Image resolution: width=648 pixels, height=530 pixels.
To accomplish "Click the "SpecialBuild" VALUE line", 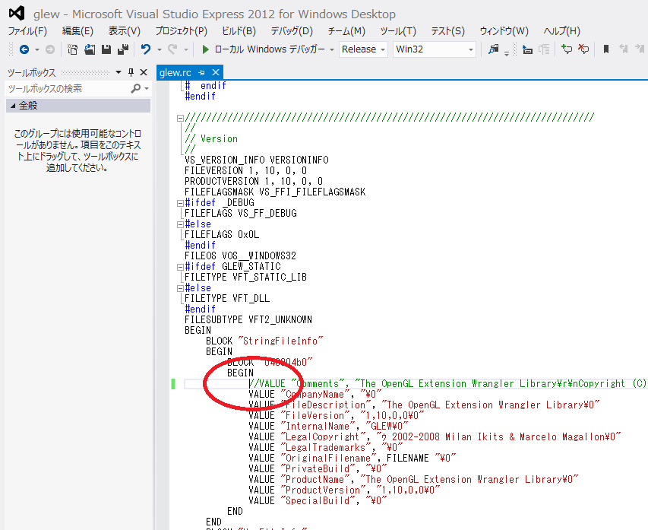I will [x=318, y=500].
